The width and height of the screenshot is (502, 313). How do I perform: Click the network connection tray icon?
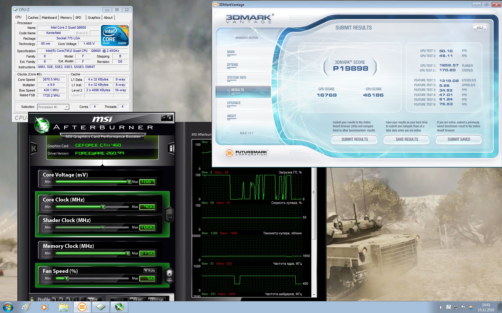(x=456, y=307)
